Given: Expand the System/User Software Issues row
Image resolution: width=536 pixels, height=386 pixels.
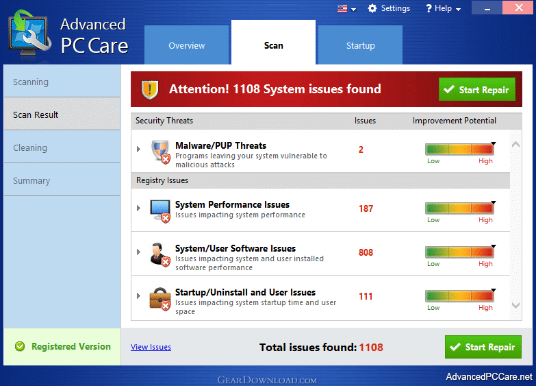Looking at the screenshot, I should point(138,252).
